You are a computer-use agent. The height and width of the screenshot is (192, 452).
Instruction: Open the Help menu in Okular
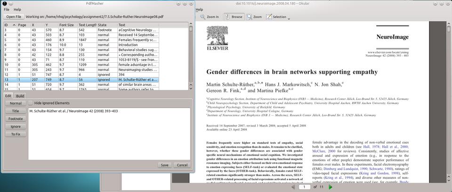coord(199,9)
